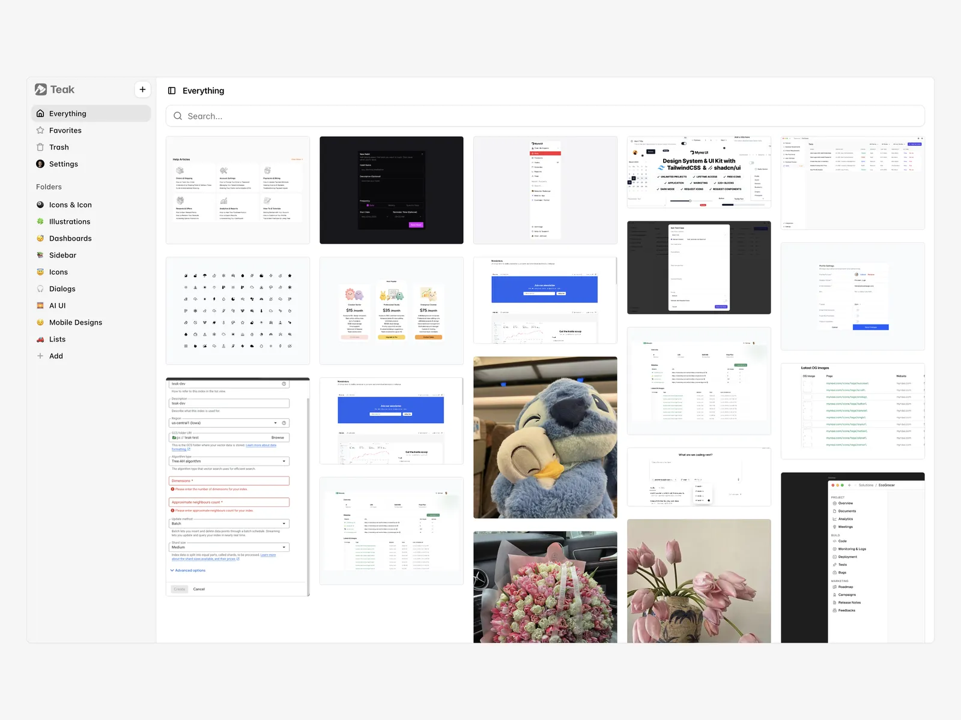The image size is (961, 720).
Task: Click the Teak logo icon
Action: 41,89
